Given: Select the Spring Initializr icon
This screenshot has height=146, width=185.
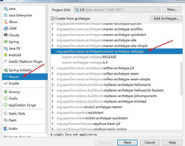Looking at the screenshot, I should (x=6, y=70).
